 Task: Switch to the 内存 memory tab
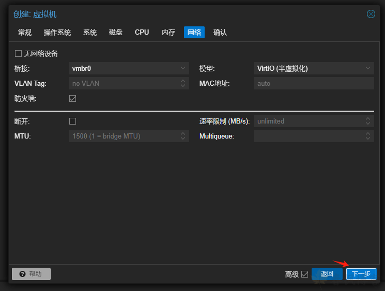[168, 32]
